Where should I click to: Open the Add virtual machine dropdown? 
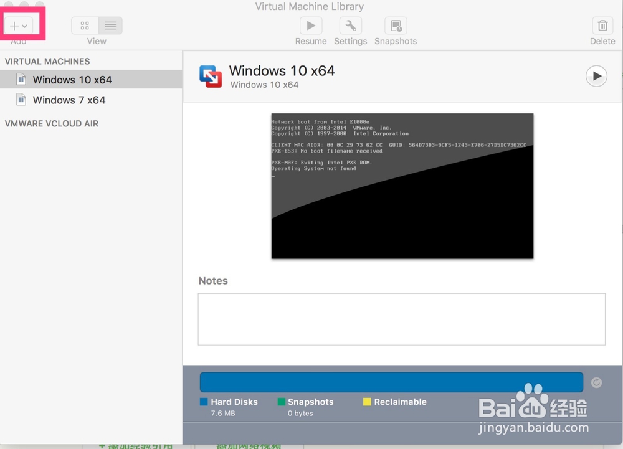click(19, 26)
